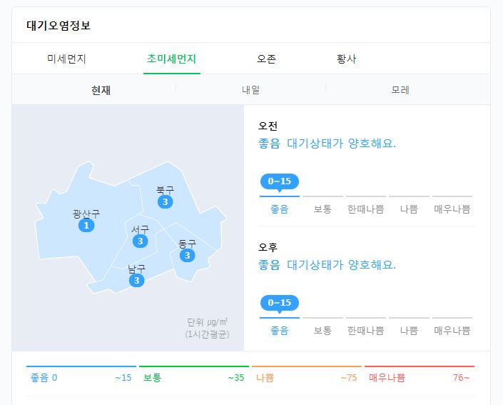
Task: Open the 오존 tab
Action: [266, 59]
